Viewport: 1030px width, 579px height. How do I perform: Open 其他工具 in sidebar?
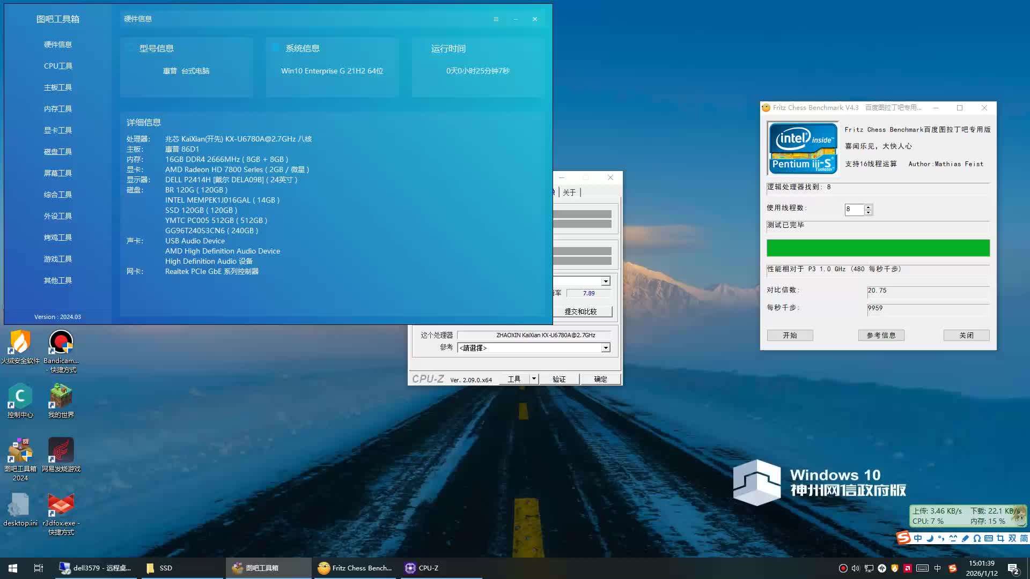tap(58, 280)
